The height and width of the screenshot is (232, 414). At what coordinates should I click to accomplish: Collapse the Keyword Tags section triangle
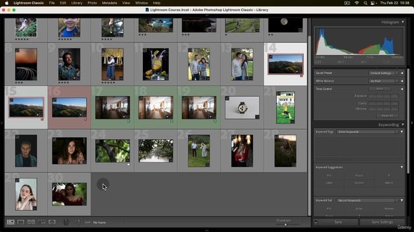402,131
